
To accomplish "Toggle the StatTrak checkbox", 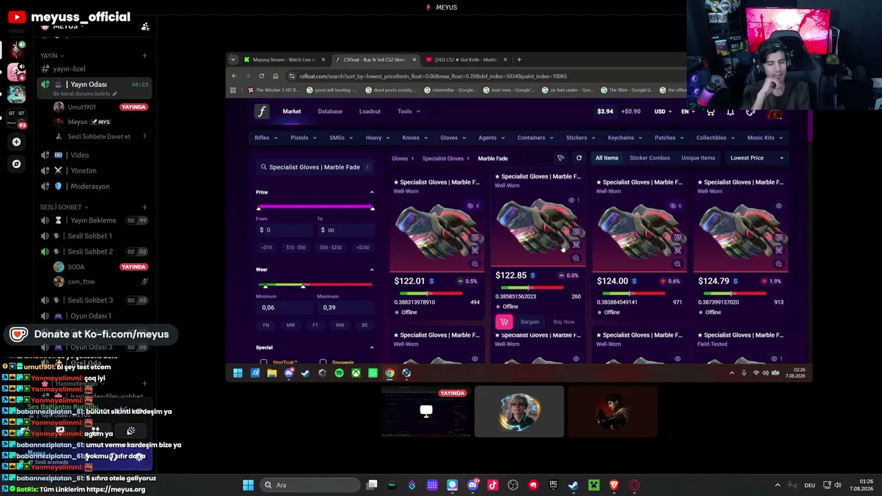I will (263, 362).
